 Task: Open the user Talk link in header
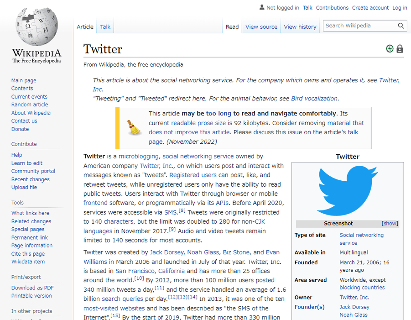[307, 8]
